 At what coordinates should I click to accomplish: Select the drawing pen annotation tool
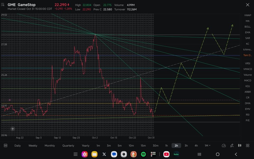tap(232, 145)
